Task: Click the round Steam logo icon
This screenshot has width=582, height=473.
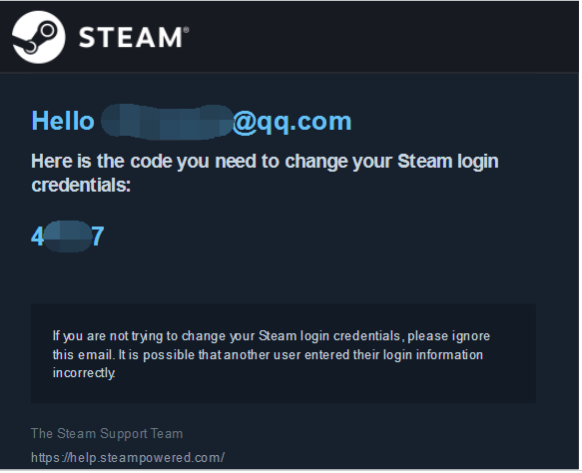Action: click(x=39, y=37)
